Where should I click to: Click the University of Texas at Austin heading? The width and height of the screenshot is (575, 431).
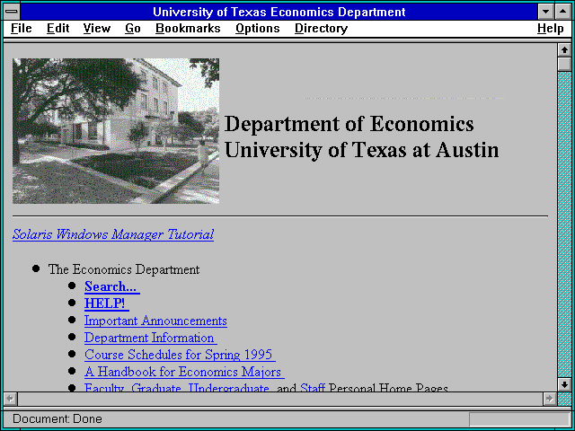coord(361,150)
